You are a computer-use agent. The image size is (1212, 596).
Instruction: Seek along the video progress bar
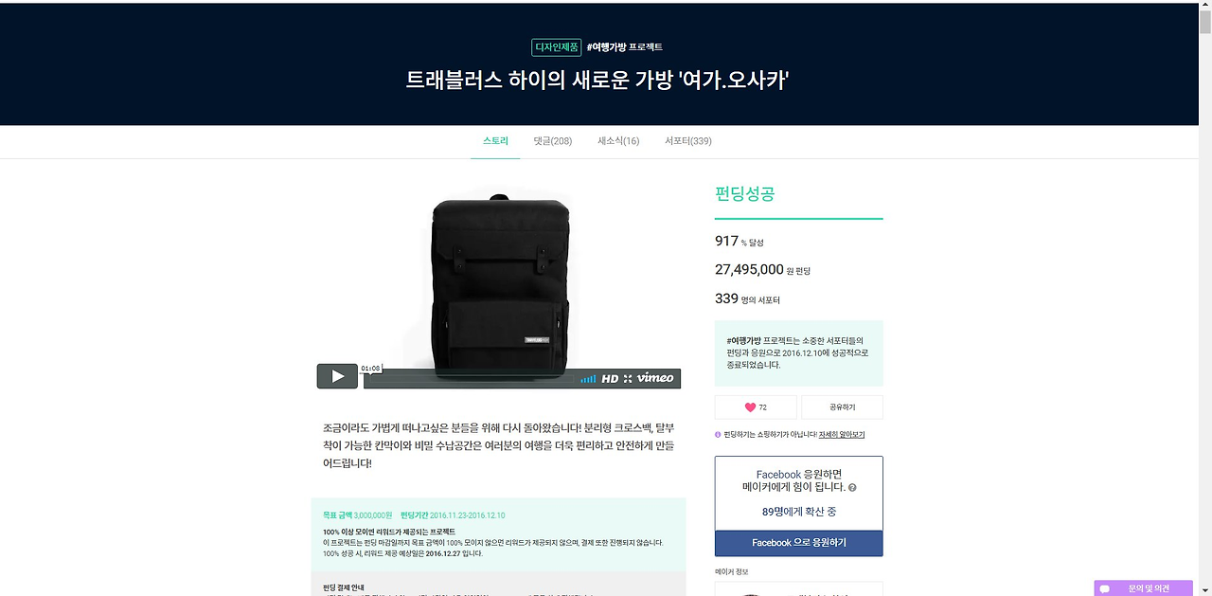[x=471, y=379]
